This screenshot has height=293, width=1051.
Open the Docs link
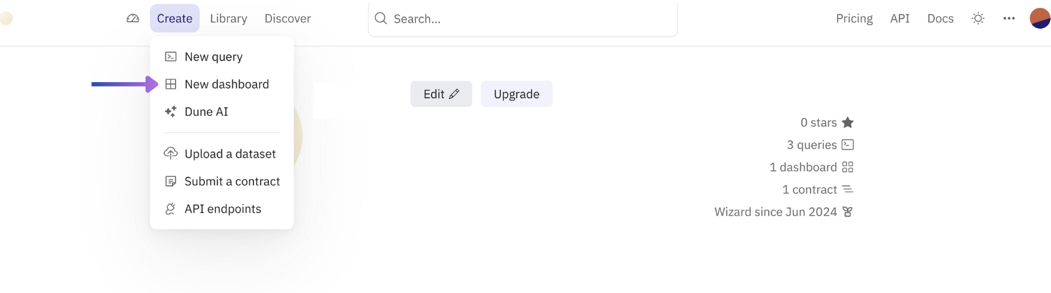point(940,18)
